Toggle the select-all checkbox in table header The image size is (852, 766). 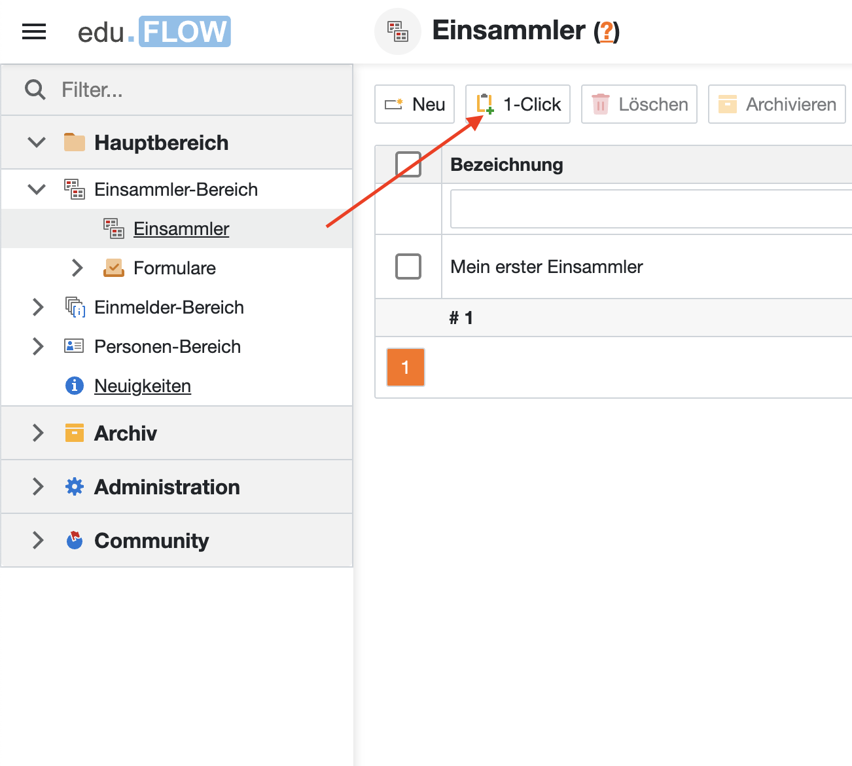point(408,164)
